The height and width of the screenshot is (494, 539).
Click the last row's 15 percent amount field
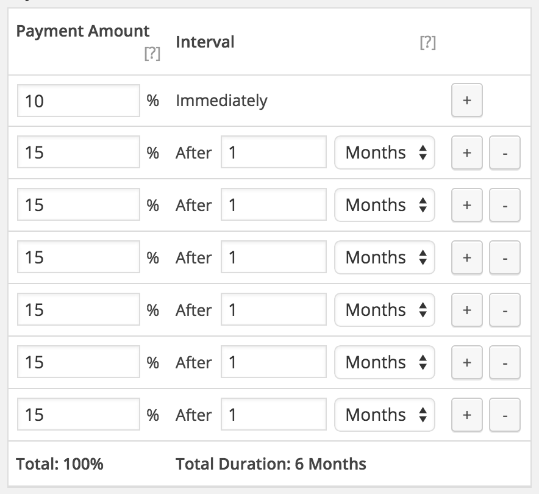(79, 415)
